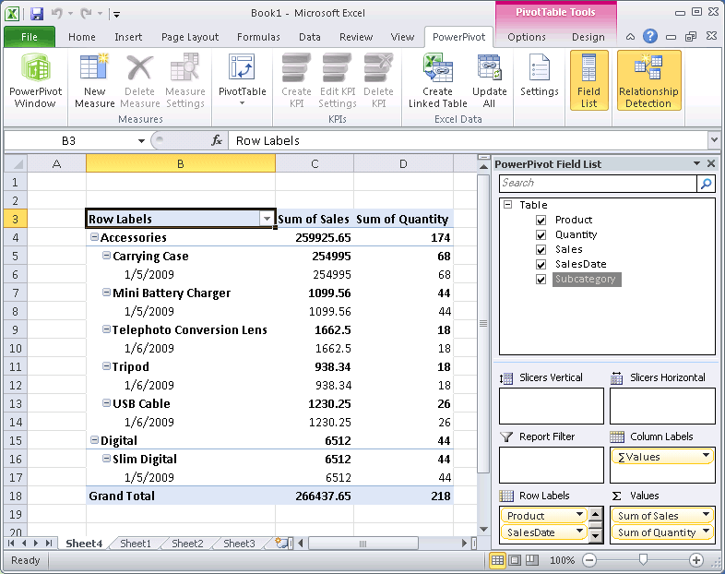Collapse the Carrying Case row
Image resolution: width=725 pixels, height=574 pixels.
[x=106, y=256]
